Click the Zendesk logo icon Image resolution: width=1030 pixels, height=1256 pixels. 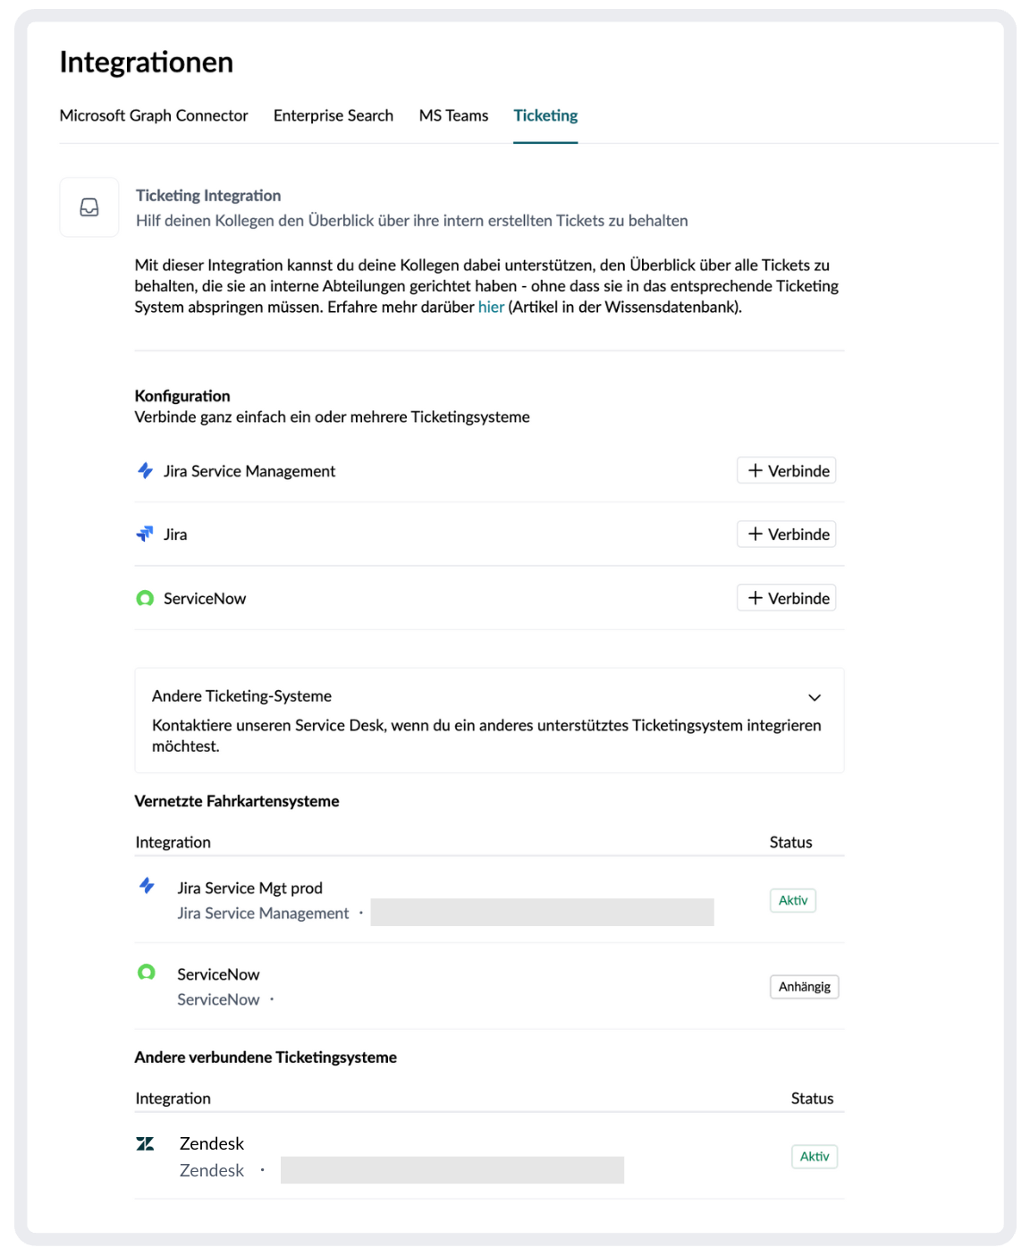(x=145, y=1143)
